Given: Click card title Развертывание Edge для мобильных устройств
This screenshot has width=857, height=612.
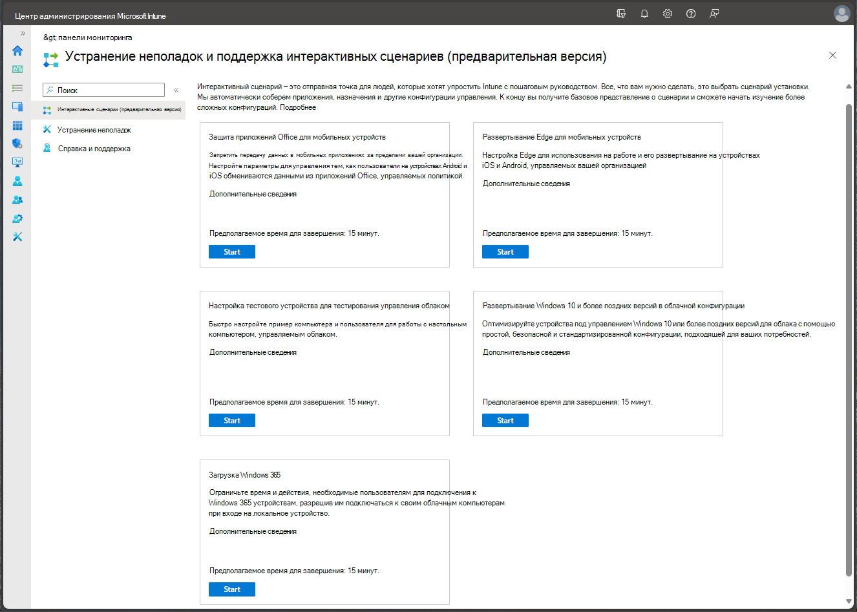Looking at the screenshot, I should pos(562,137).
